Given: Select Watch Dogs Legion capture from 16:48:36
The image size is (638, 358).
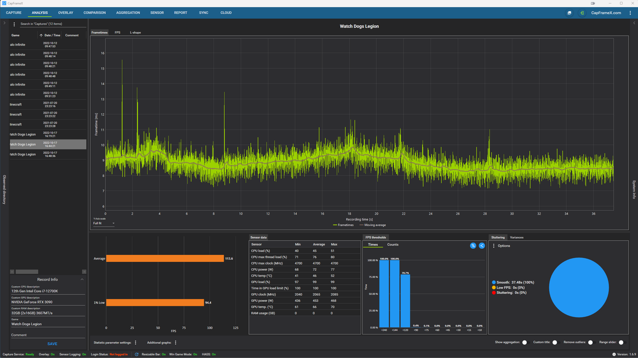Looking at the screenshot, I should pyautogui.click(x=48, y=154).
